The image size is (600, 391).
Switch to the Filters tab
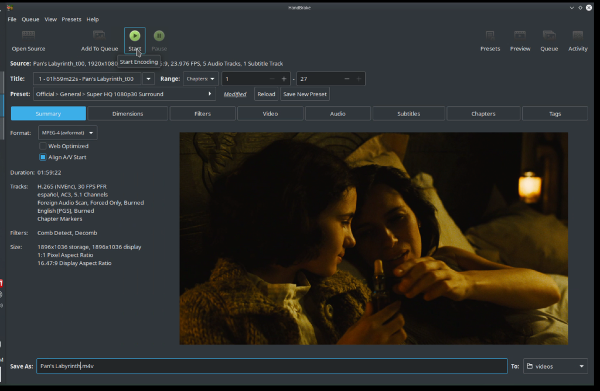pos(202,114)
